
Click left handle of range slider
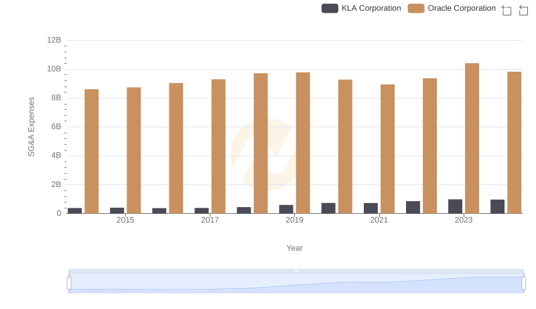click(69, 284)
